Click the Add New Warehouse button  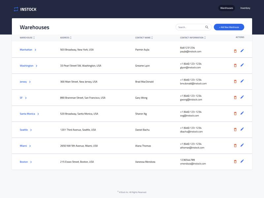229,27
